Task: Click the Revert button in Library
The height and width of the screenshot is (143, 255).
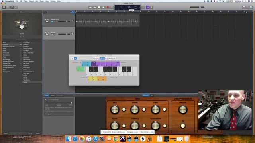Action: click(6, 133)
